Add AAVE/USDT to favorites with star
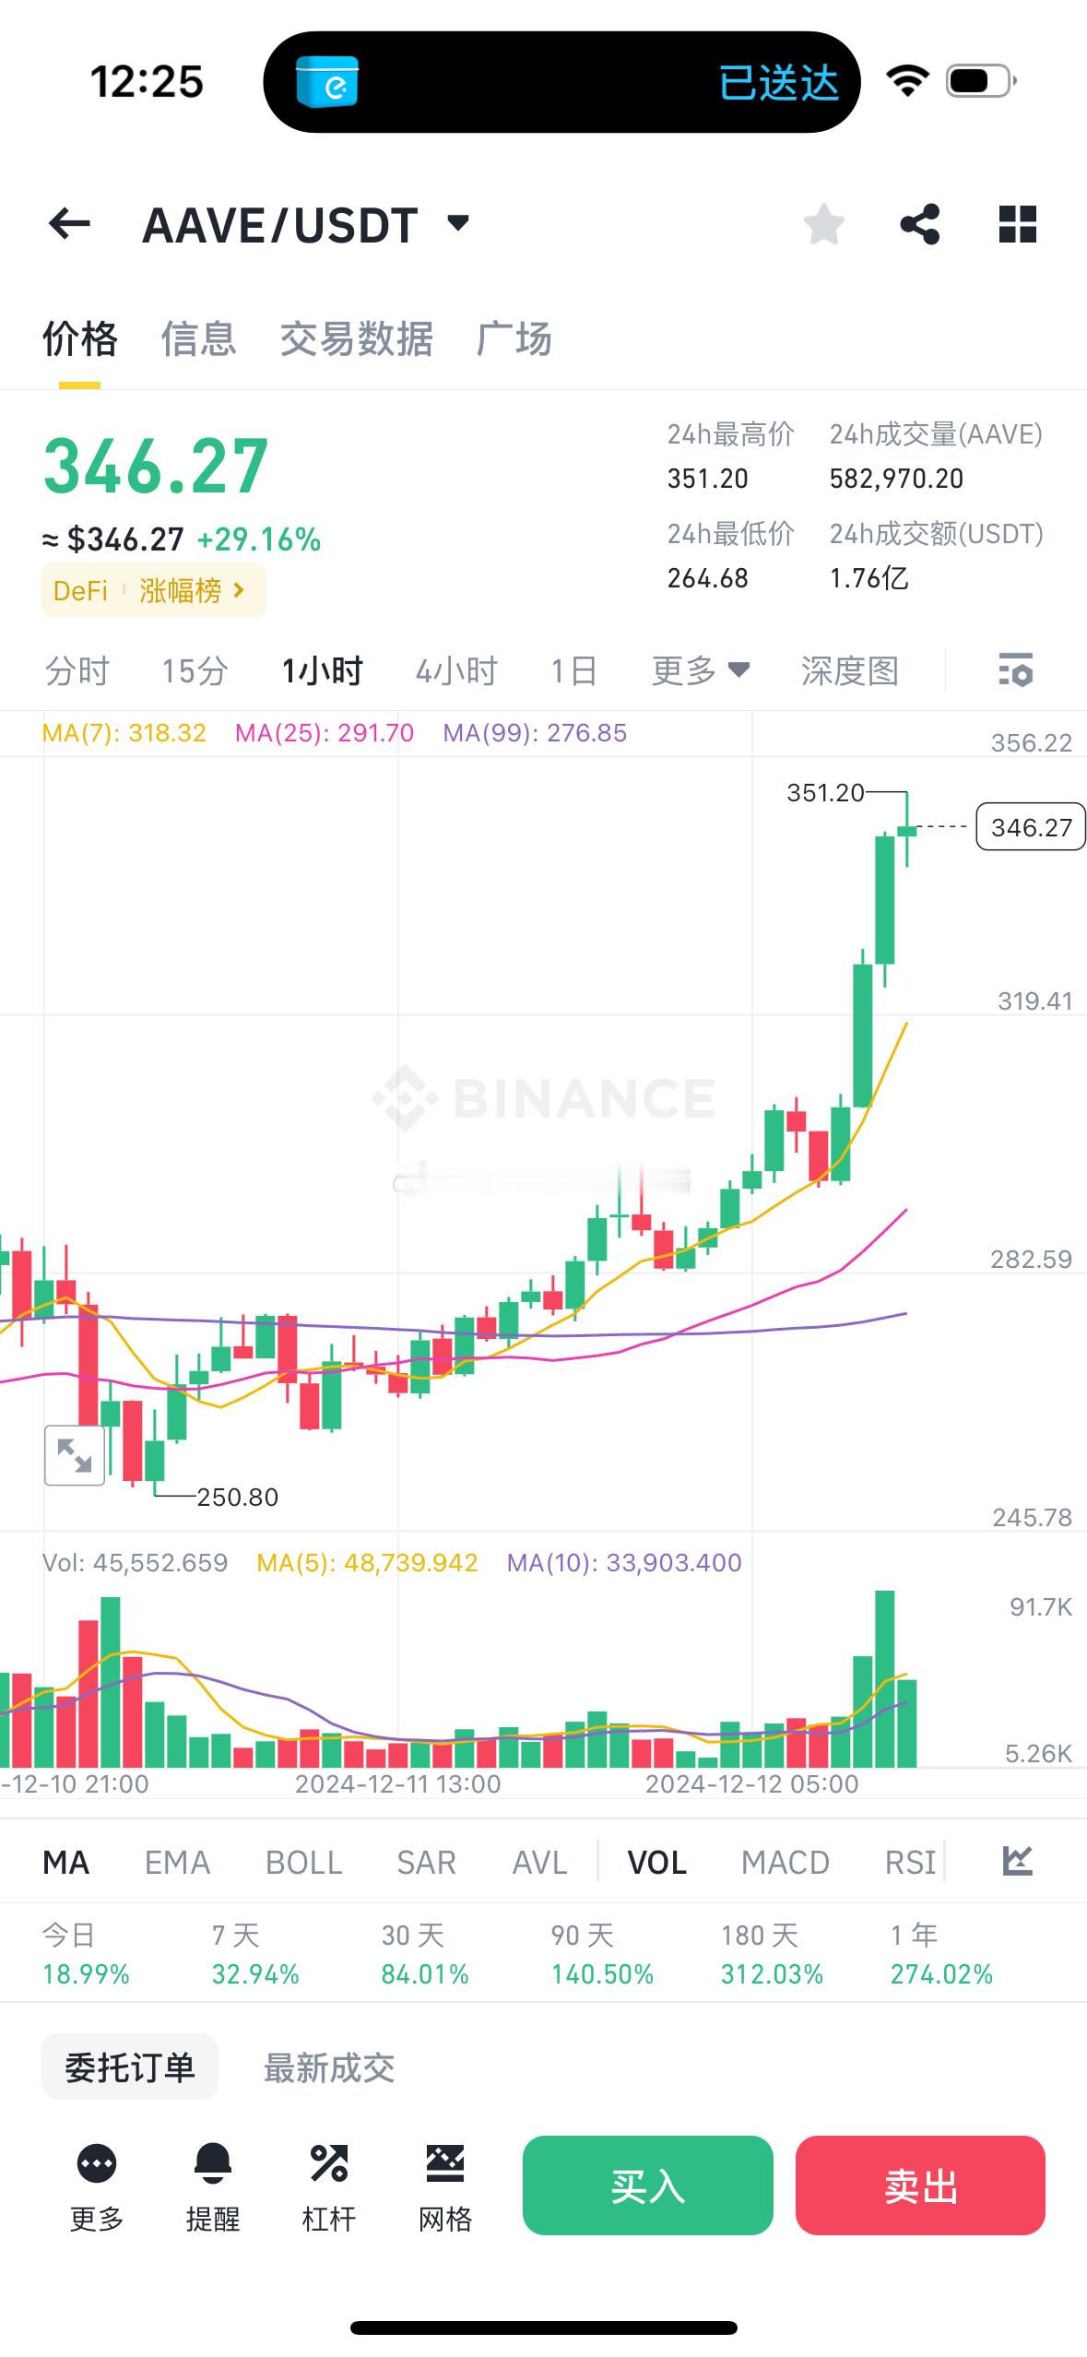 [823, 224]
